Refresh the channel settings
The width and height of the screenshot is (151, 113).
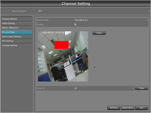[x=114, y=108]
